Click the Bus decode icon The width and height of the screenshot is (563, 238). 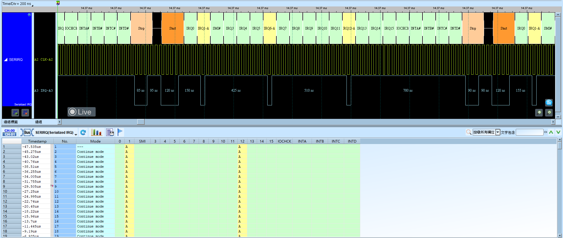27,133
